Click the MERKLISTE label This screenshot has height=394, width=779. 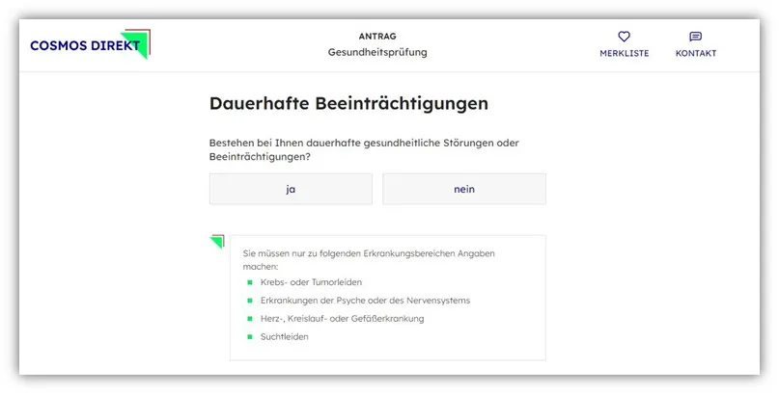(x=624, y=53)
